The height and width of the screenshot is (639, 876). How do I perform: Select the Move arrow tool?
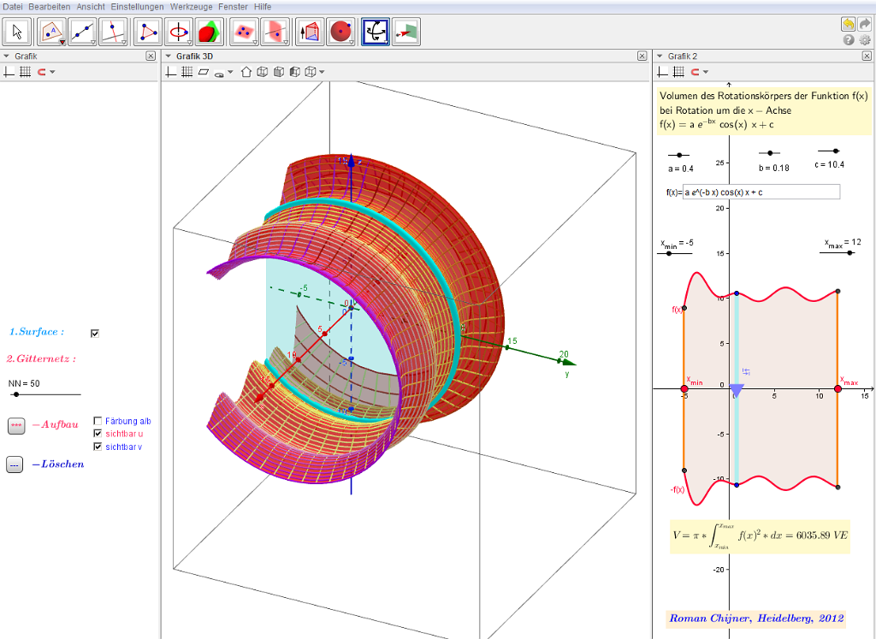18,33
